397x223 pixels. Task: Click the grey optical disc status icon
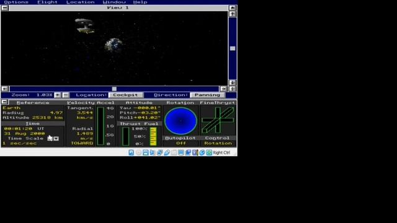pyautogui.click(x=138, y=152)
